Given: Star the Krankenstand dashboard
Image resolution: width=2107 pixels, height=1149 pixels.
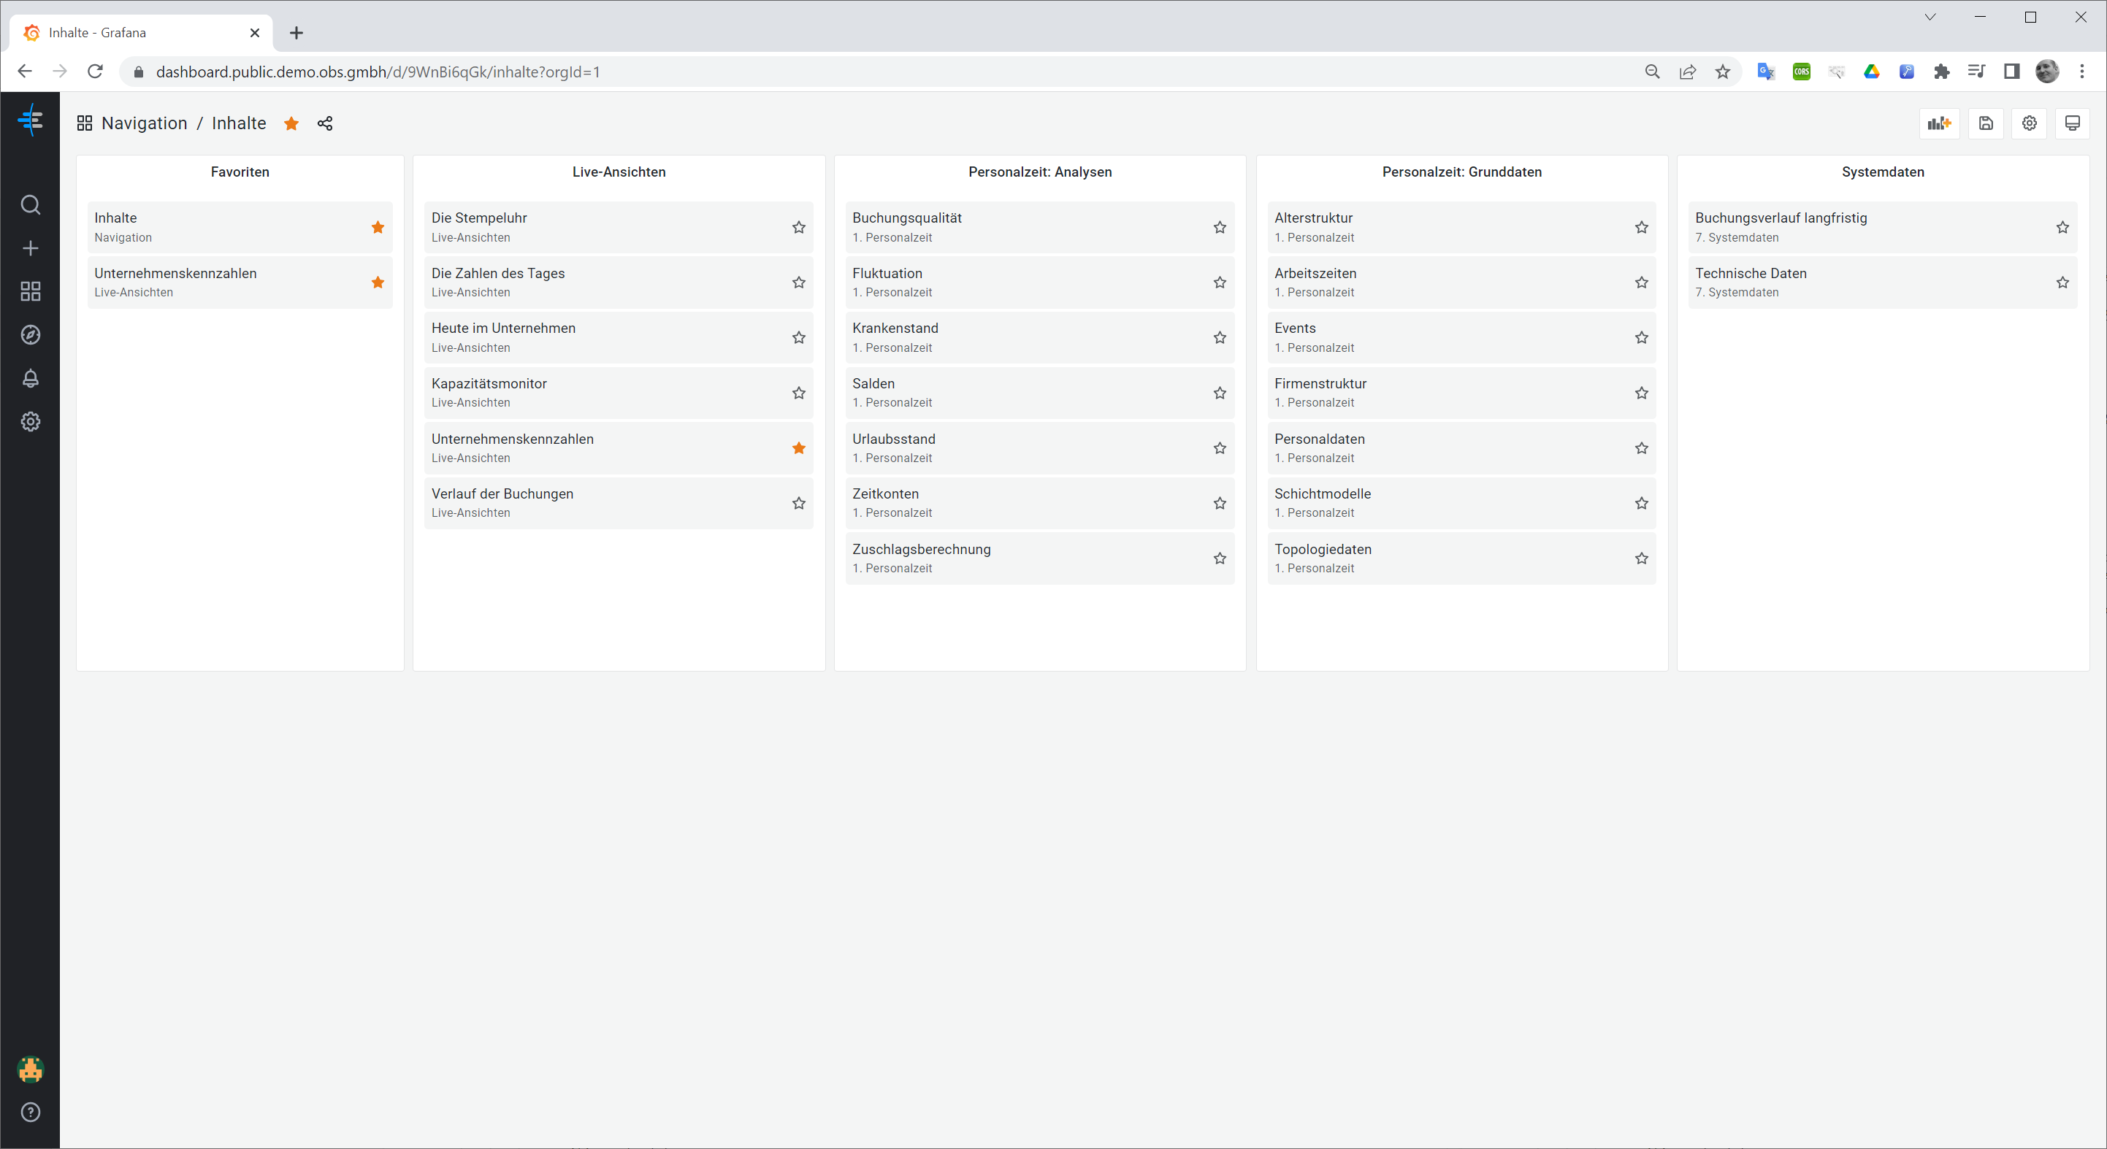Looking at the screenshot, I should [1220, 338].
